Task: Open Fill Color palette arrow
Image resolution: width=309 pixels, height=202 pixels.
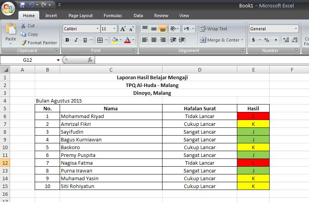Action: coord(121,40)
